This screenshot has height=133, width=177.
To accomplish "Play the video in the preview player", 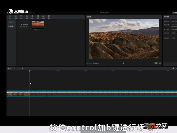I will point(124,63).
